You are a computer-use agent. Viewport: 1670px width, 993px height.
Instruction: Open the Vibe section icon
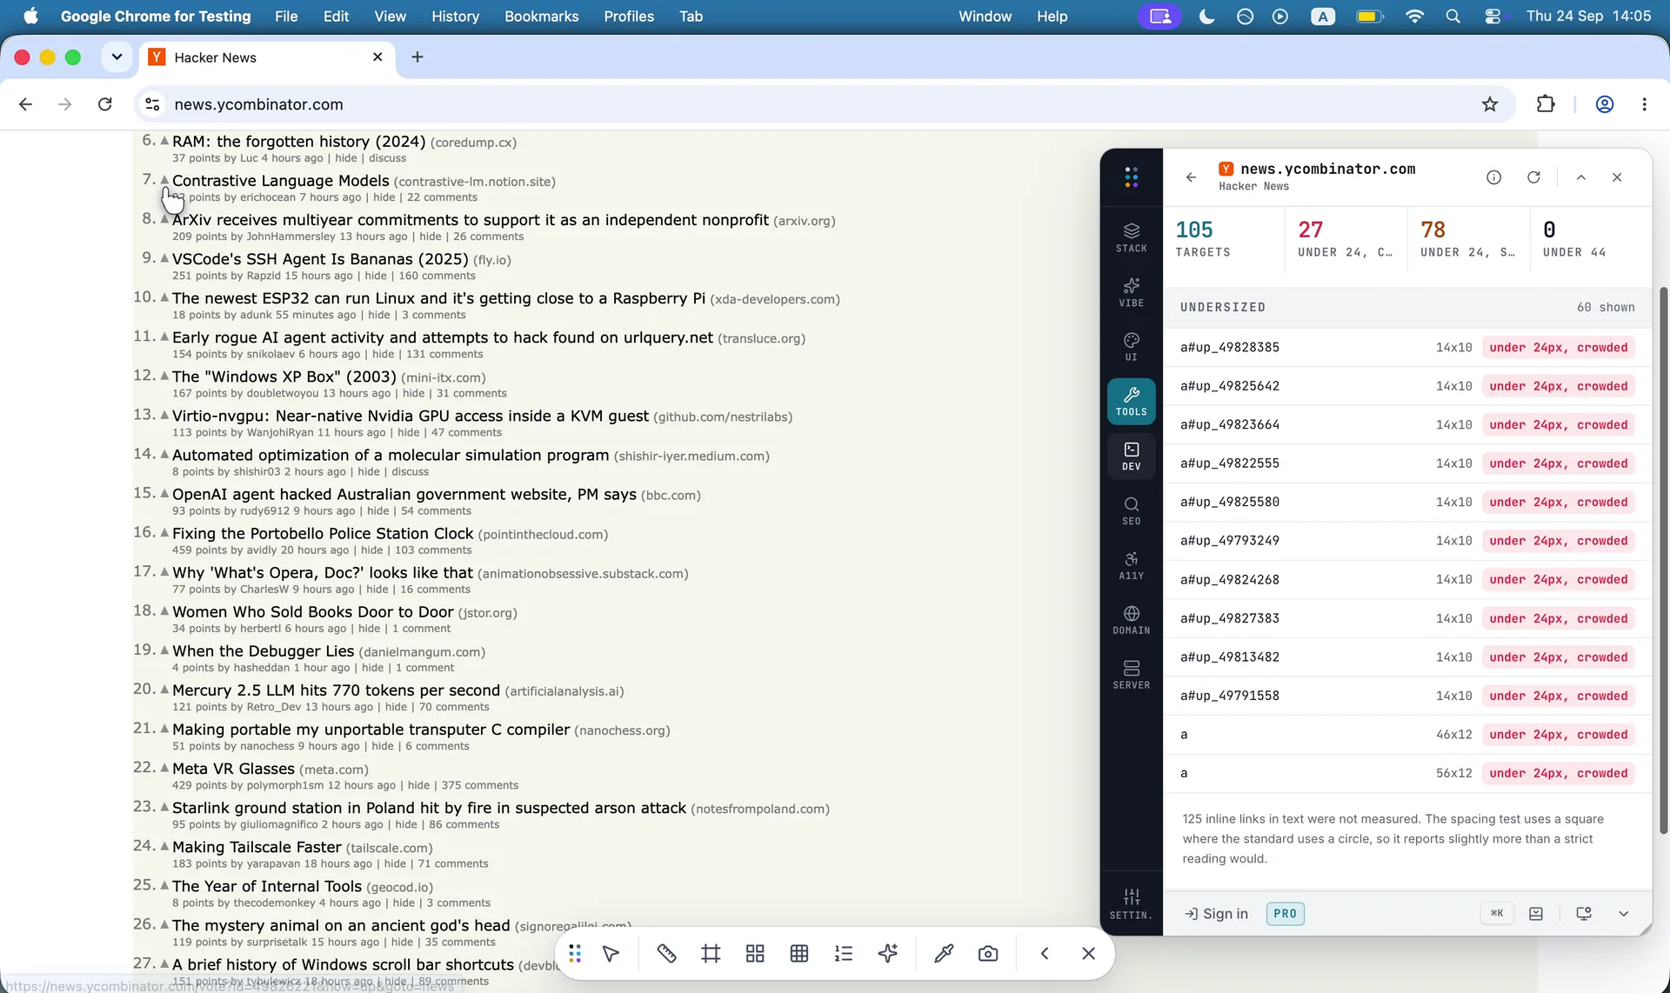[x=1131, y=292]
